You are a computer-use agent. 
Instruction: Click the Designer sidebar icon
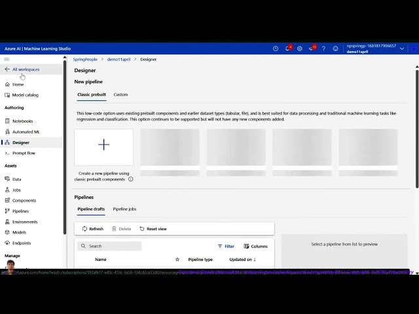pos(7,143)
